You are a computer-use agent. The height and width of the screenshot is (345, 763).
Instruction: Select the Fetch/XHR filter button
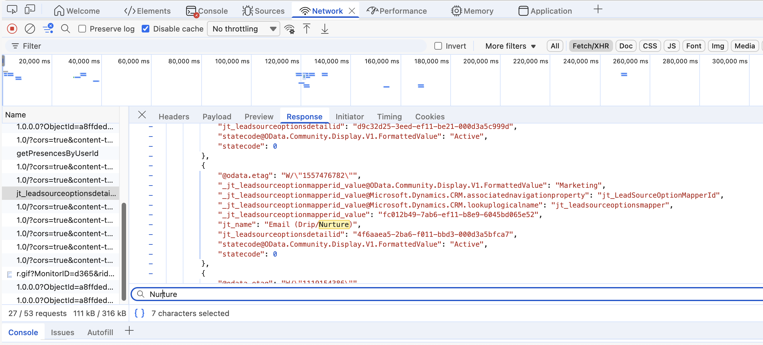pyautogui.click(x=590, y=46)
